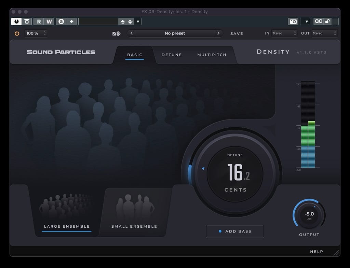Viewport: 350px width, 268px height.
Task: Click the QC quick controls button
Action: [x=318, y=21]
